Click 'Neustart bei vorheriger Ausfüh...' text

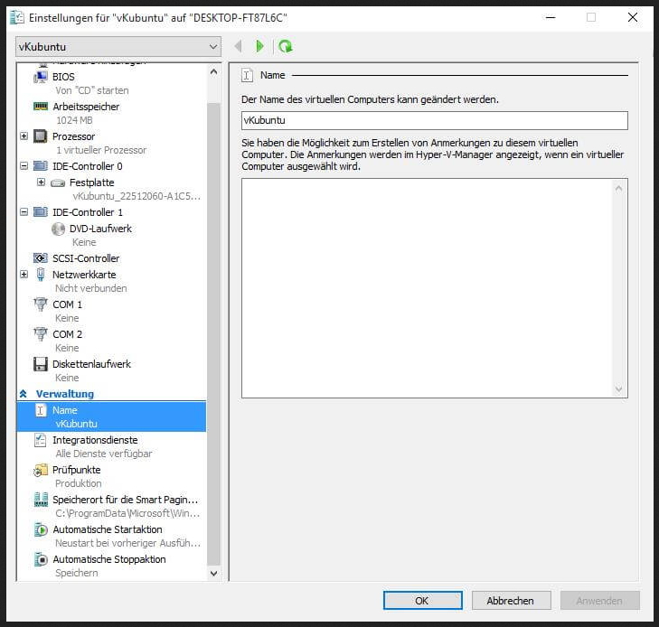pyautogui.click(x=128, y=543)
